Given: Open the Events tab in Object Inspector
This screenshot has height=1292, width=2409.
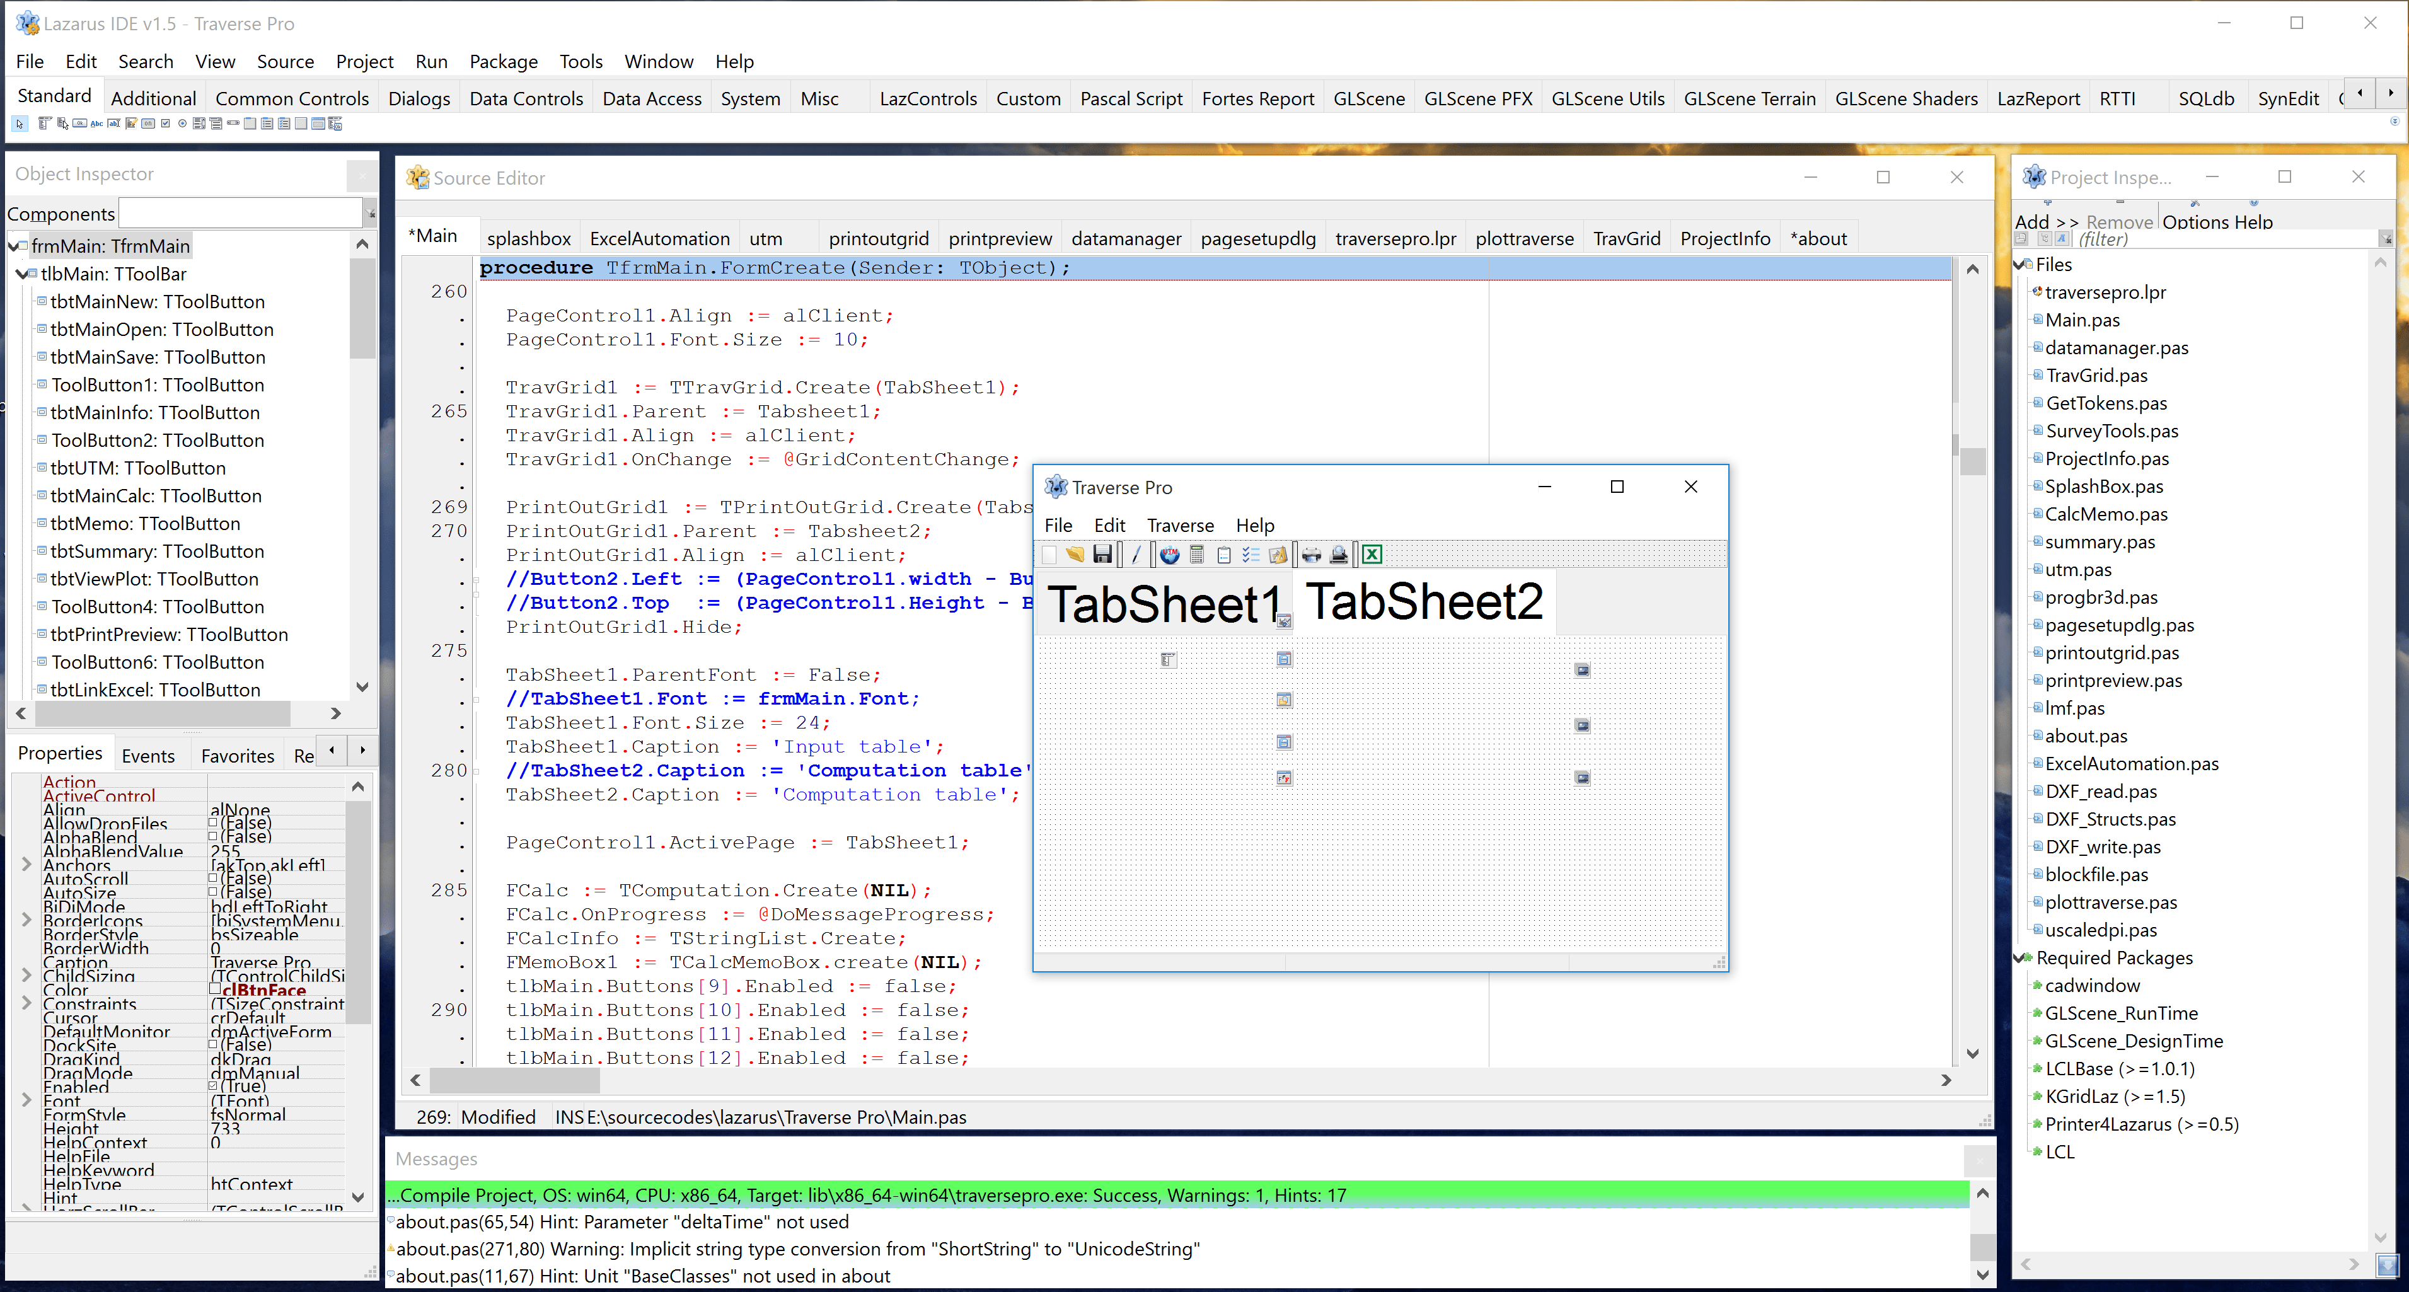Looking at the screenshot, I should pyautogui.click(x=147, y=756).
